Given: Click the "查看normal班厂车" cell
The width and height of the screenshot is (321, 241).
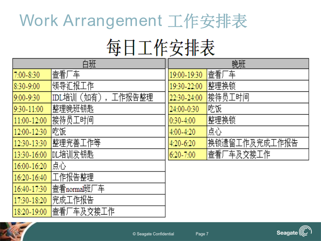Looking at the screenshot, I should coord(108,189).
